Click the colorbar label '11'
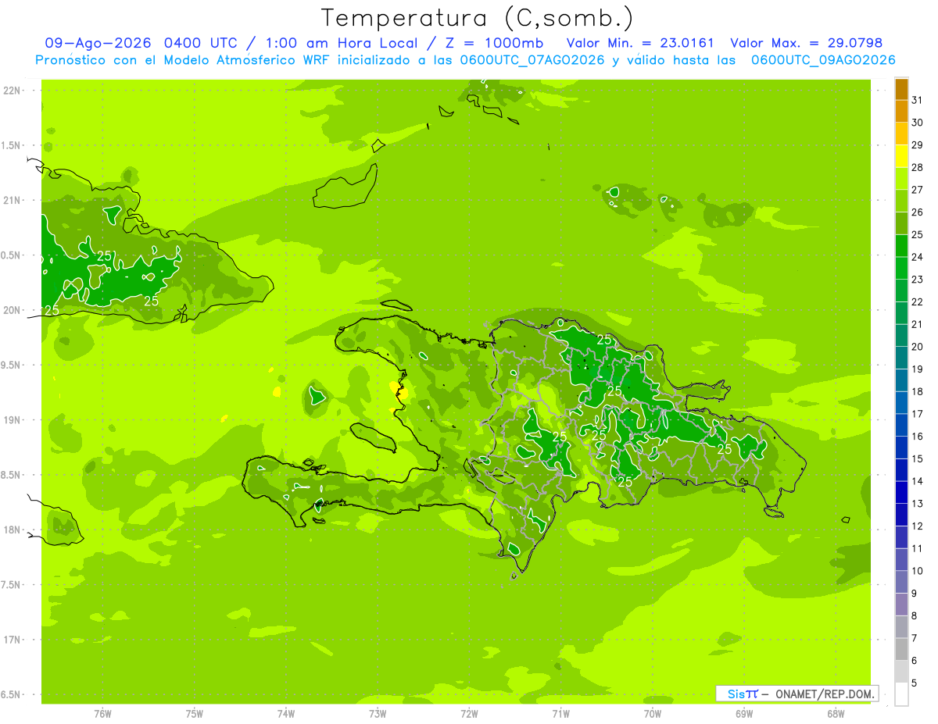This screenshot has height=724, width=938. coord(917,548)
